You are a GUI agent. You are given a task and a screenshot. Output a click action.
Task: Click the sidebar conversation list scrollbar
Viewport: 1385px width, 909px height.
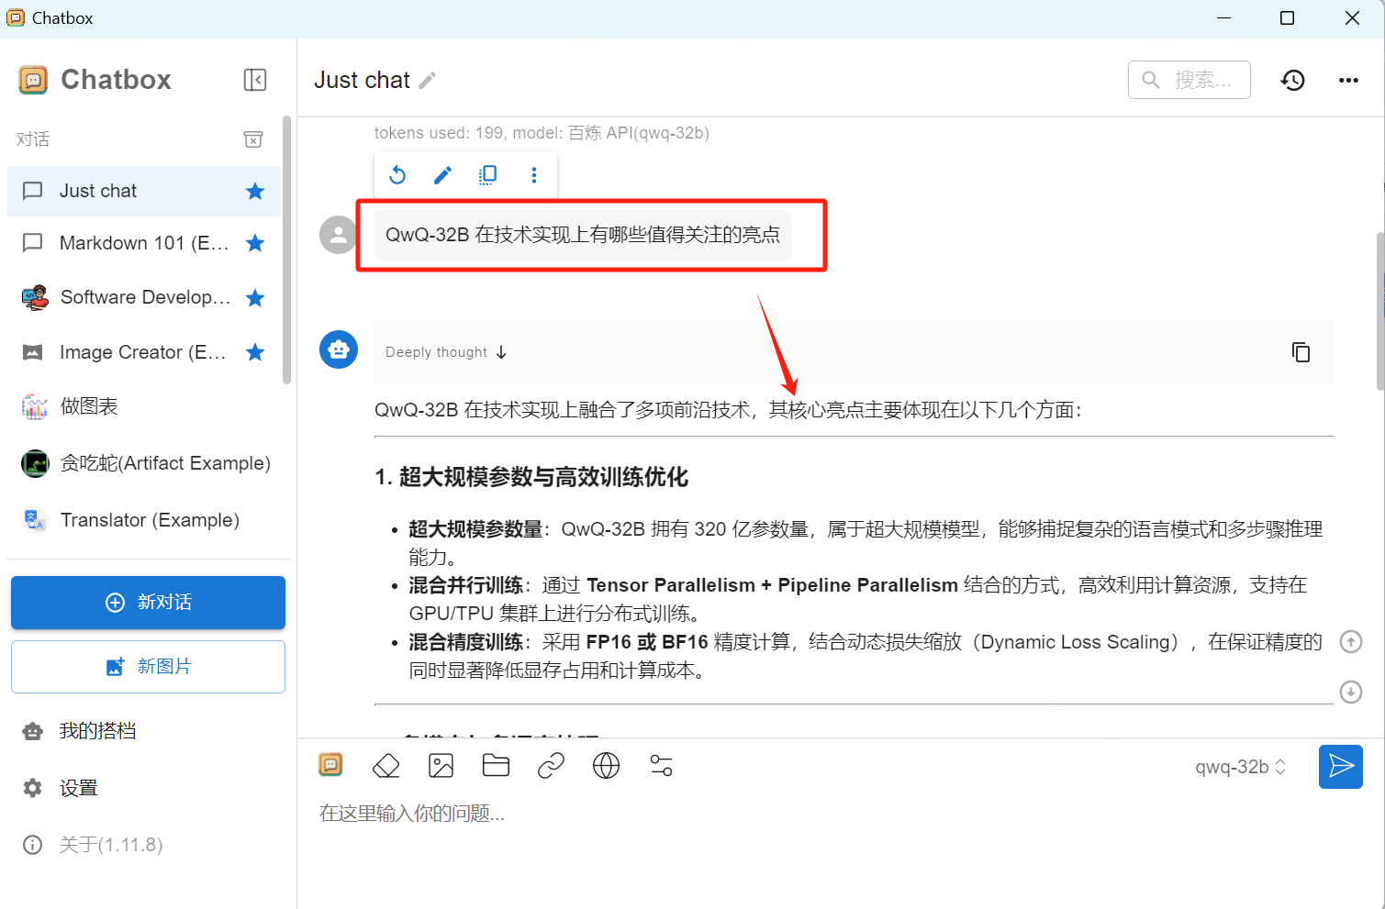tap(286, 249)
